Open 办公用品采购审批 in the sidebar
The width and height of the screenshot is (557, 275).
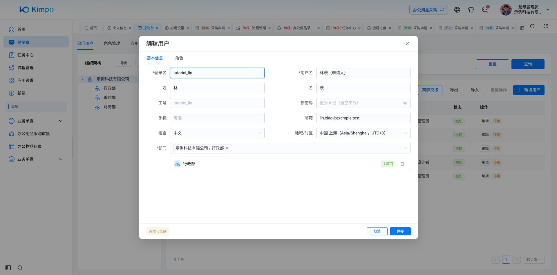coord(36,134)
